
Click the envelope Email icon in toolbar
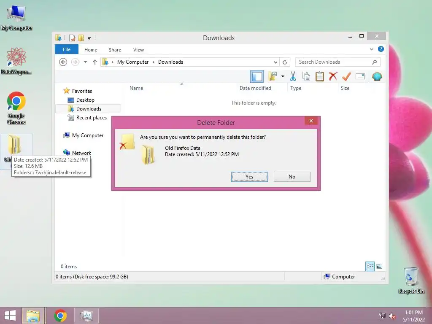tap(360, 76)
